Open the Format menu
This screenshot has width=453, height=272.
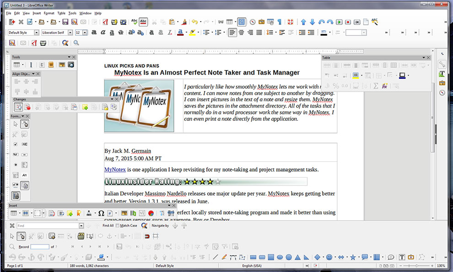(x=49, y=13)
